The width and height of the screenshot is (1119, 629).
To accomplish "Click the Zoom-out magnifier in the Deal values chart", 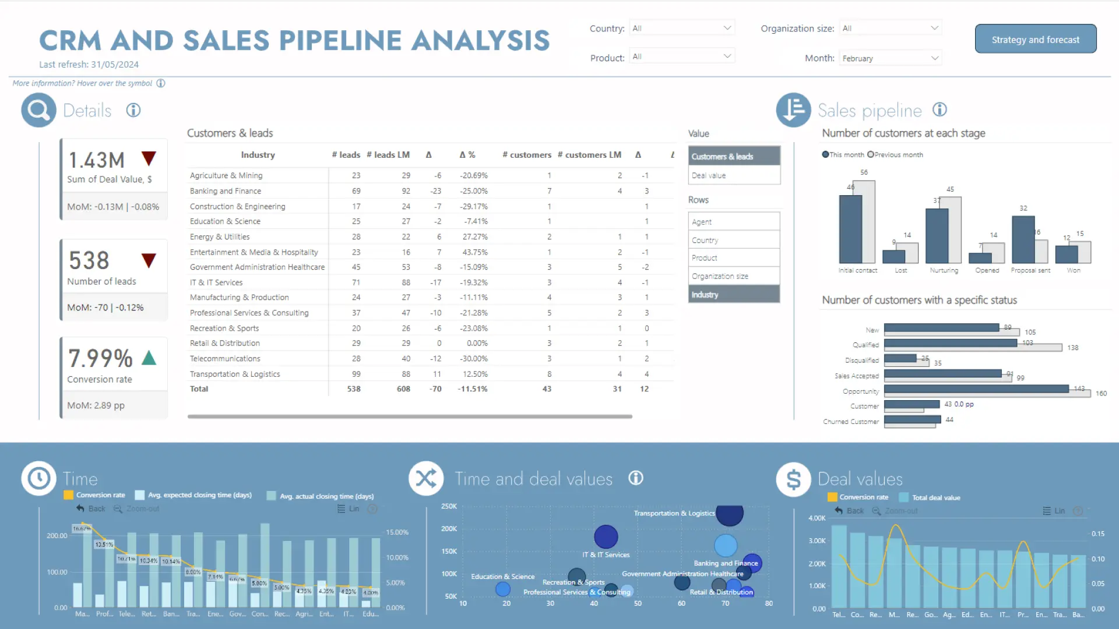I will [877, 511].
